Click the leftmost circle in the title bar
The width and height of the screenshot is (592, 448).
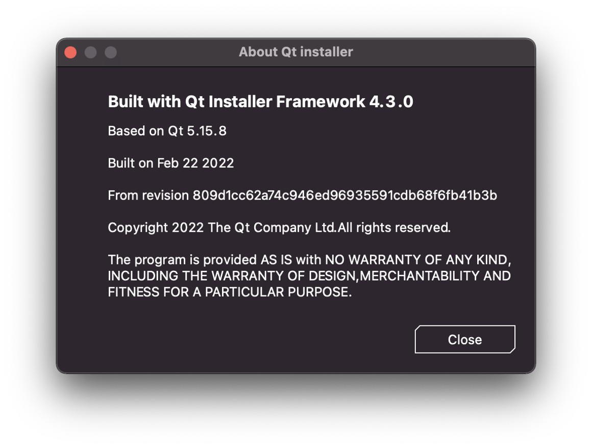[x=70, y=52]
